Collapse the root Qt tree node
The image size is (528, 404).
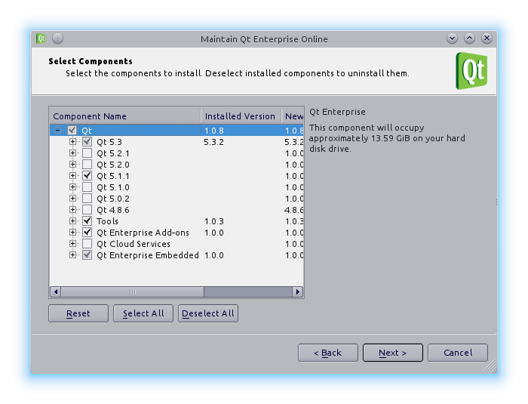pyautogui.click(x=58, y=131)
